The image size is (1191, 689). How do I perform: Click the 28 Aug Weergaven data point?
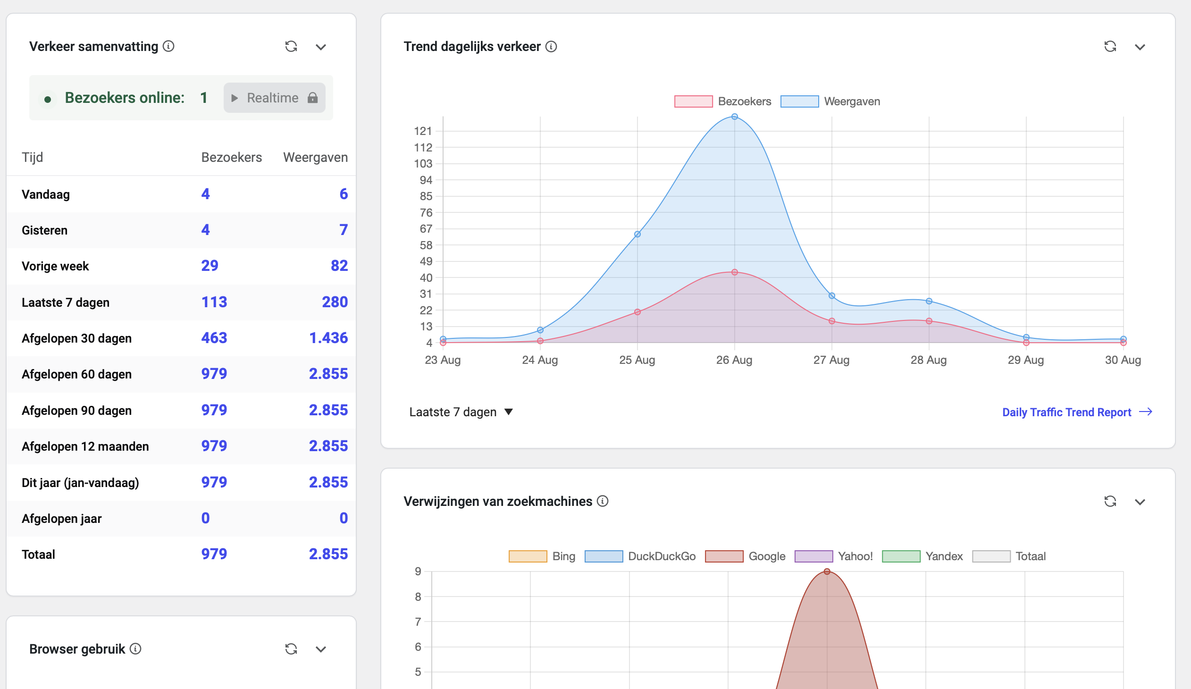coord(929,302)
